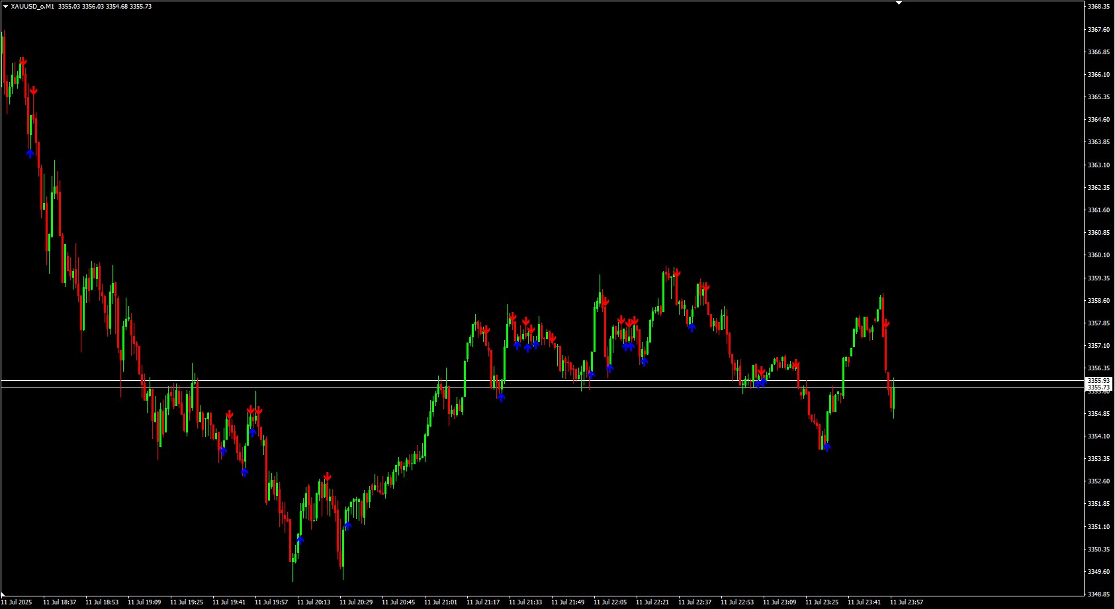Click the 3355.73 bid price label
The height and width of the screenshot is (609, 1115).
click(x=1098, y=387)
